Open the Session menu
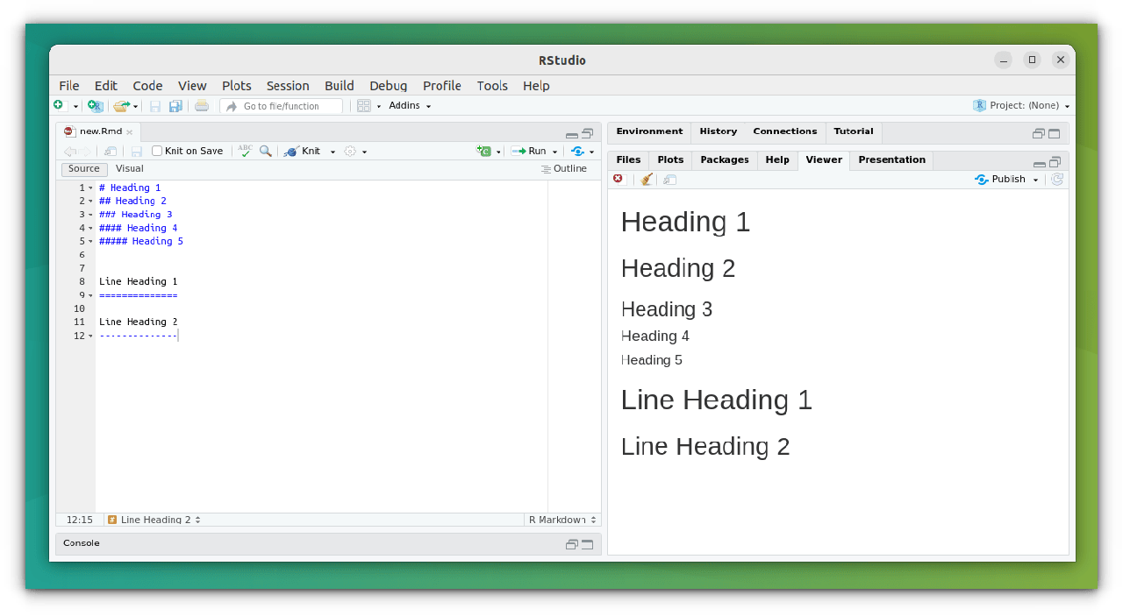The image size is (1123, 616). (288, 86)
